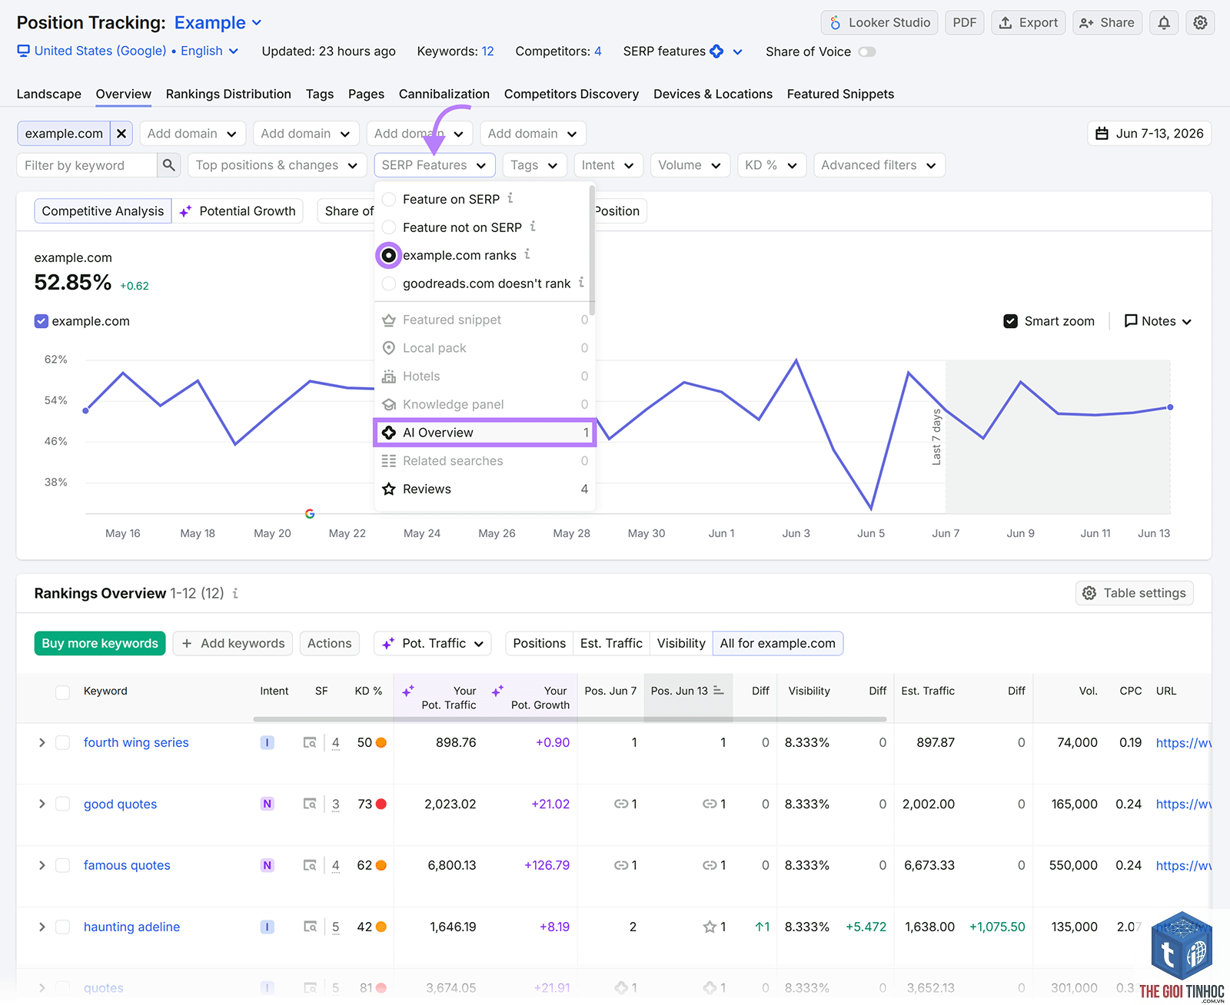
Task: Open the notifications bell
Action: (x=1164, y=23)
